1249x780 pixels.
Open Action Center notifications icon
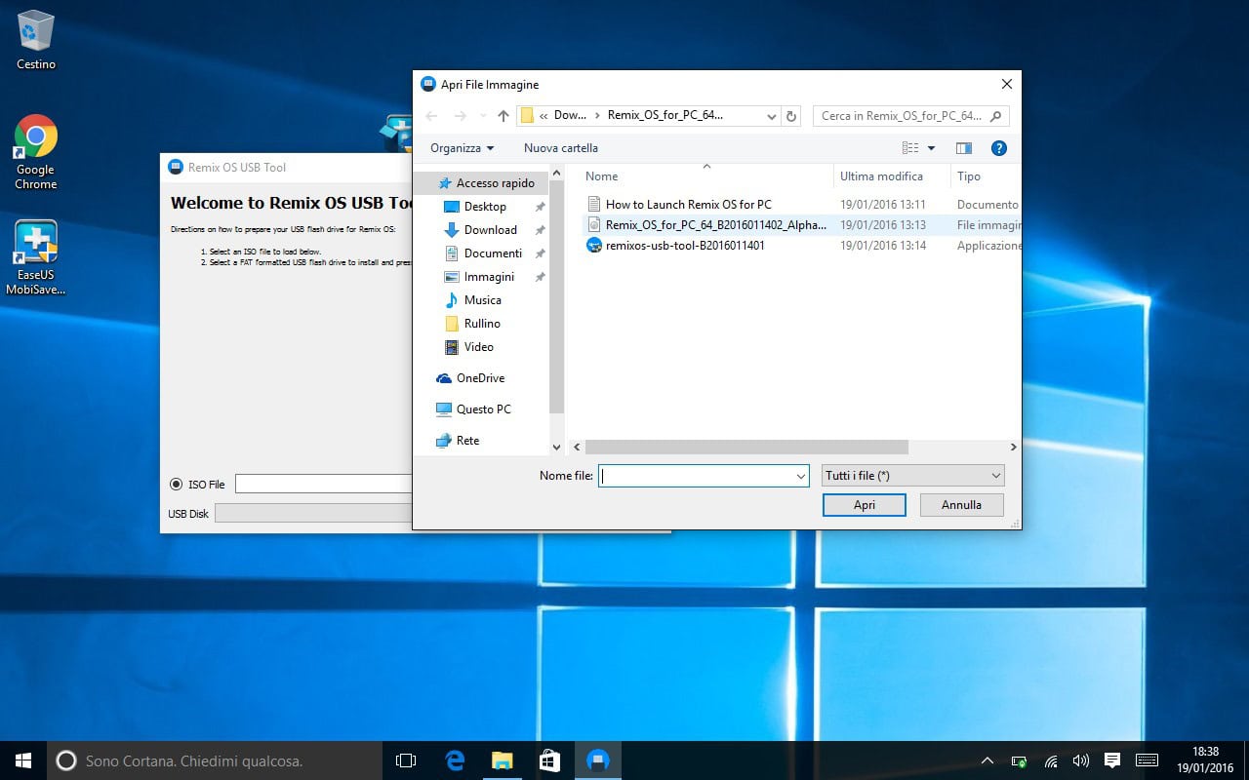(1111, 760)
